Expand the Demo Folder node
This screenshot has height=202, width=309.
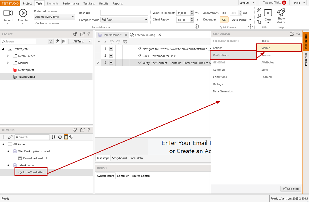tap(8, 56)
